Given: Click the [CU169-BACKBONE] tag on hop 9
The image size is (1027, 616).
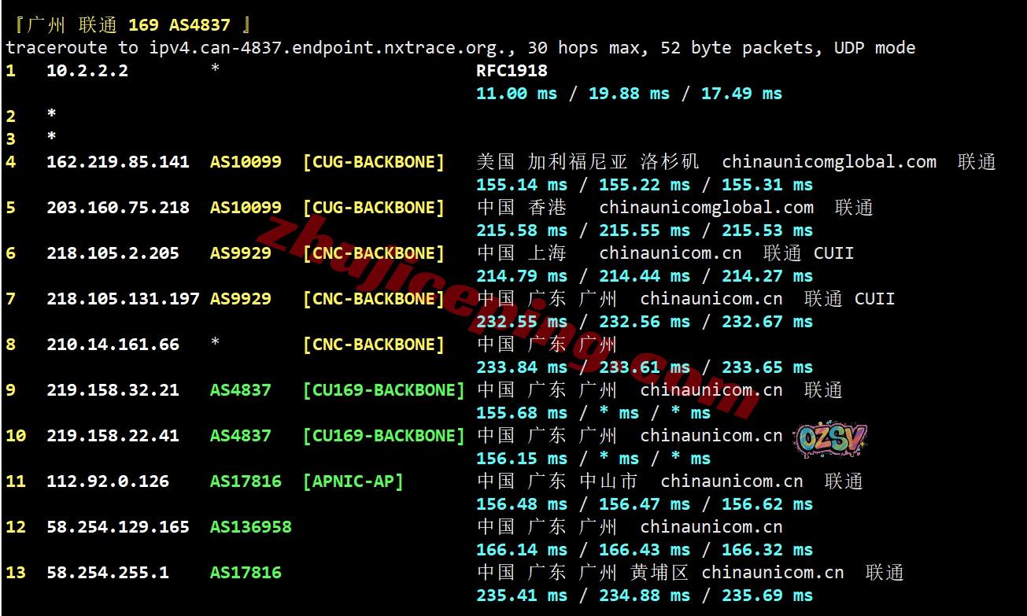Looking at the screenshot, I should pos(383,390).
